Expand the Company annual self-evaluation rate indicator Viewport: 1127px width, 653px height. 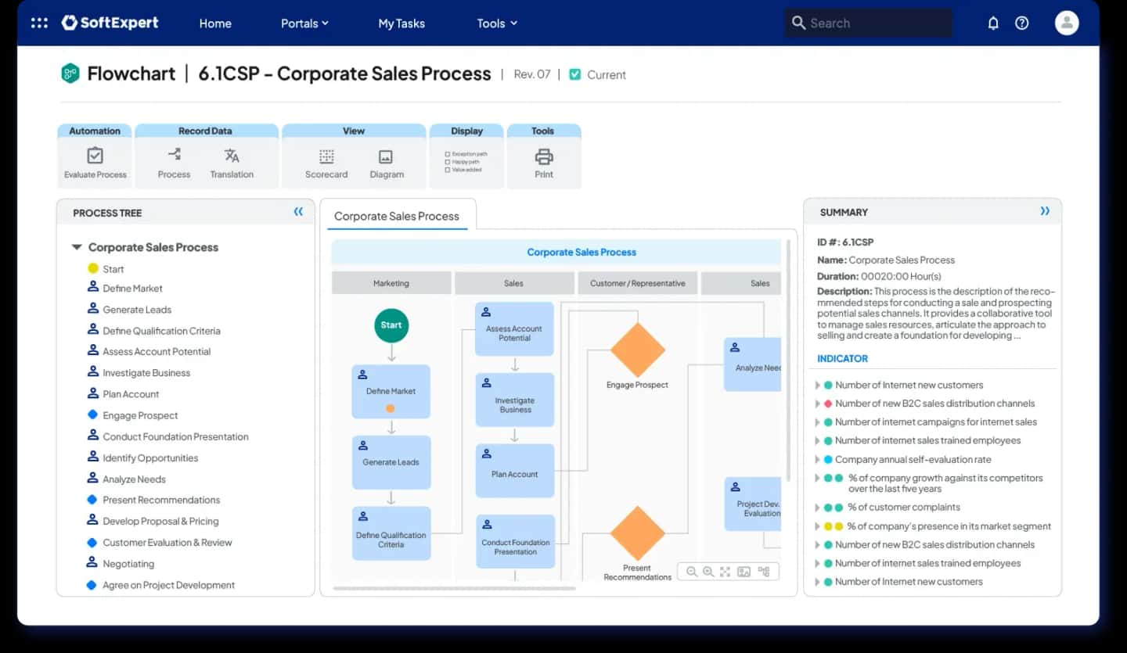click(x=817, y=460)
